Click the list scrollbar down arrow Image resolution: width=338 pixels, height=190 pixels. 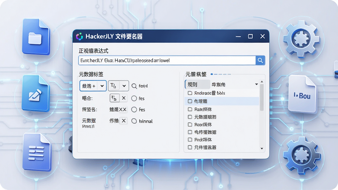(262, 148)
